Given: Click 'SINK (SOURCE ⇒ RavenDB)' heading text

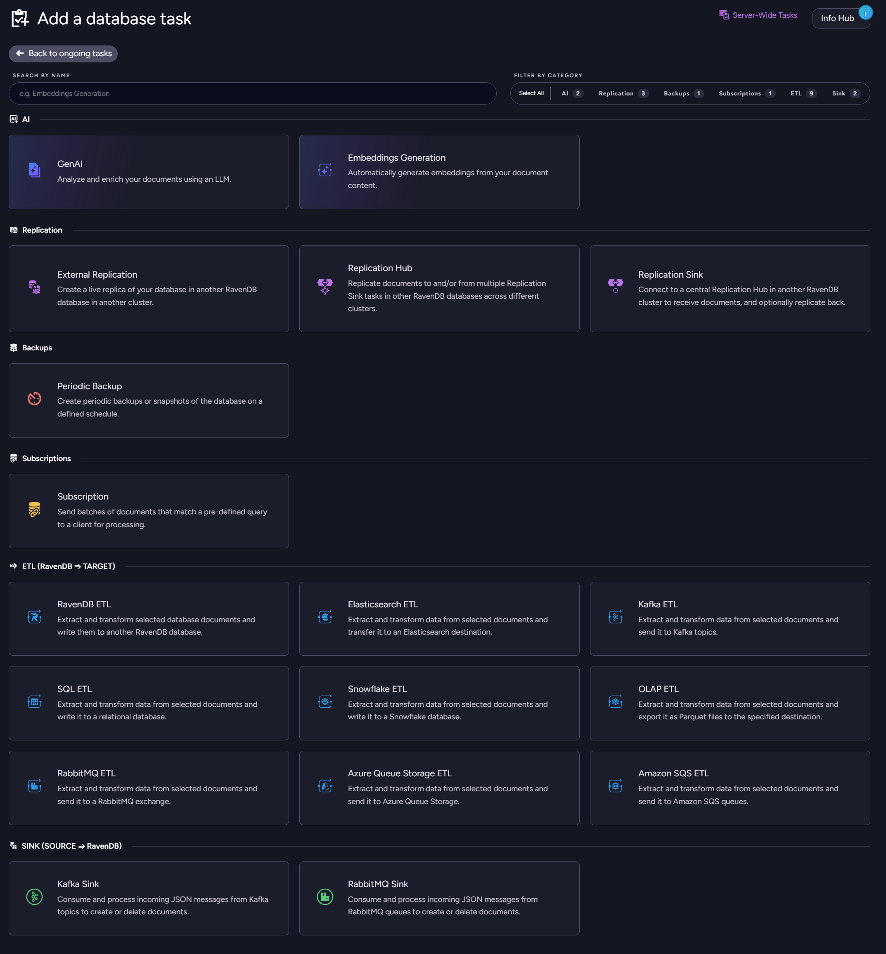Looking at the screenshot, I should [71, 846].
